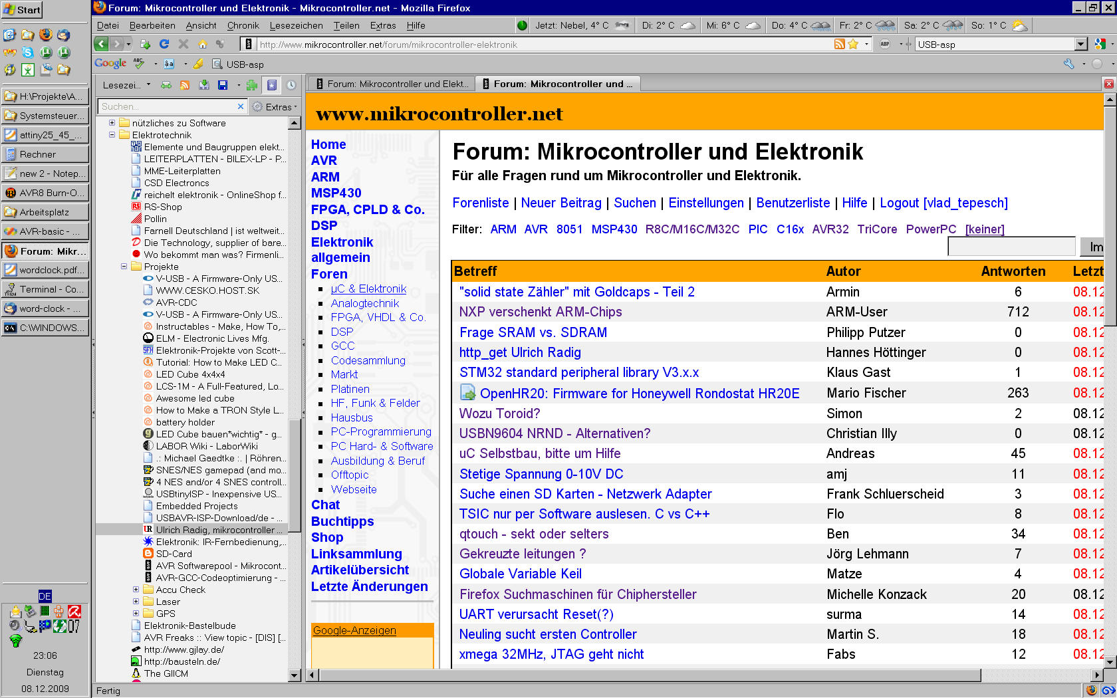The image size is (1117, 698).
Task: Switch to the first Forum: Mikrocontroller und Elekt.. tab
Action: pos(391,84)
